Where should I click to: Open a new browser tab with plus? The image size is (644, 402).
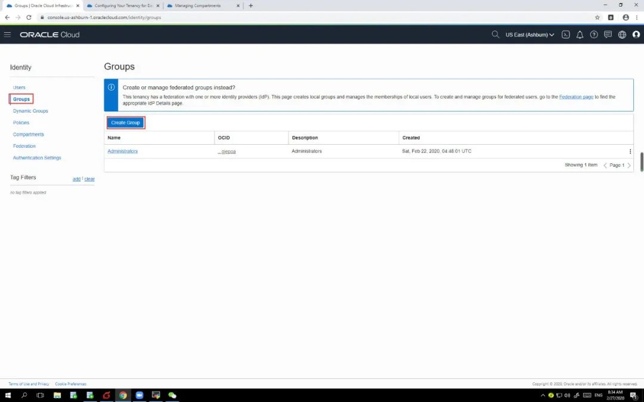tap(250, 6)
